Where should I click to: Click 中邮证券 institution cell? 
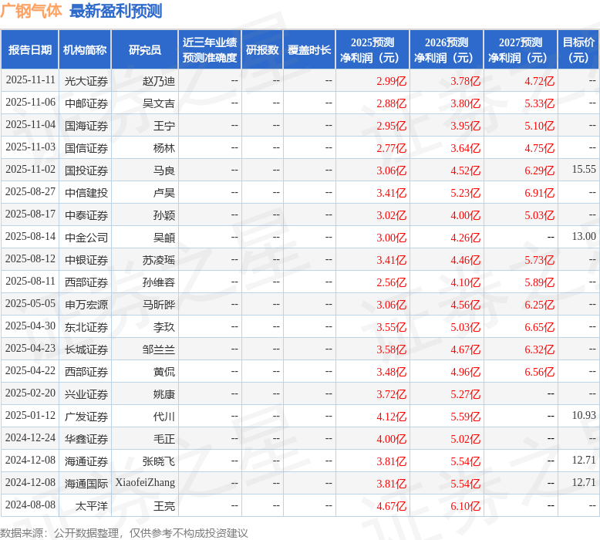point(86,103)
